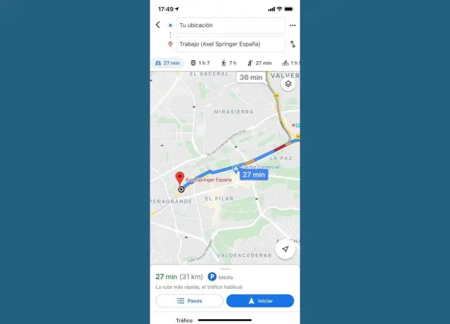This screenshot has height=324, width=450.
Task: Select the ride-hailing 27 min tab
Action: pos(259,63)
